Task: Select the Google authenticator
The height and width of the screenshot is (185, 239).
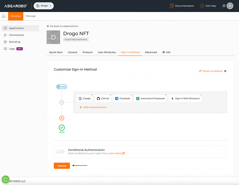Action: 85,98
